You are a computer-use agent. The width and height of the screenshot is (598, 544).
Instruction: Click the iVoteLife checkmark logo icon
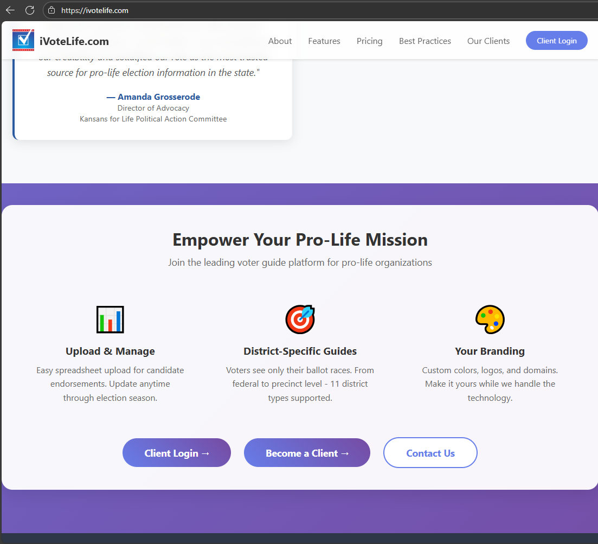[23, 40]
